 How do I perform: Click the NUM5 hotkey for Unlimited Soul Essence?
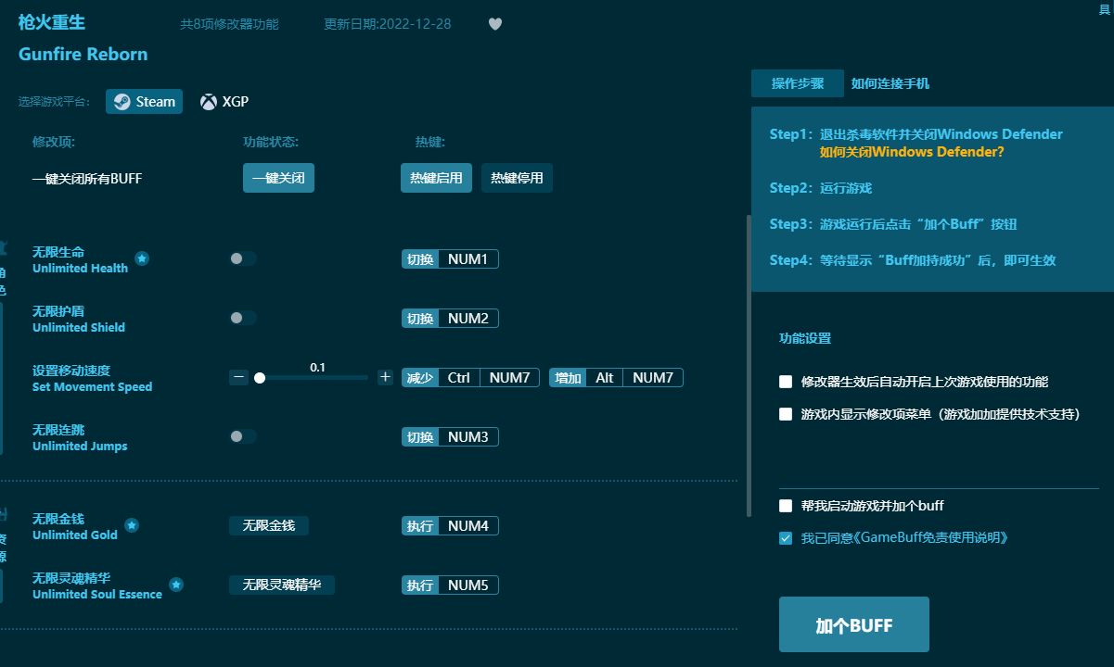[x=467, y=585]
